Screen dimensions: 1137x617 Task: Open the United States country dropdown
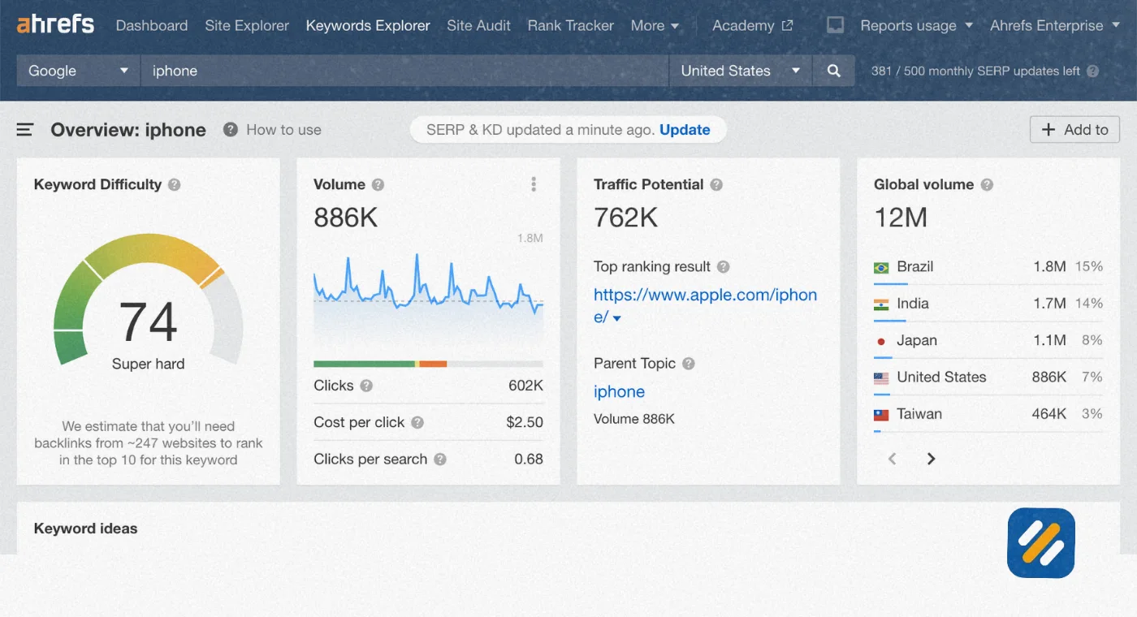741,71
